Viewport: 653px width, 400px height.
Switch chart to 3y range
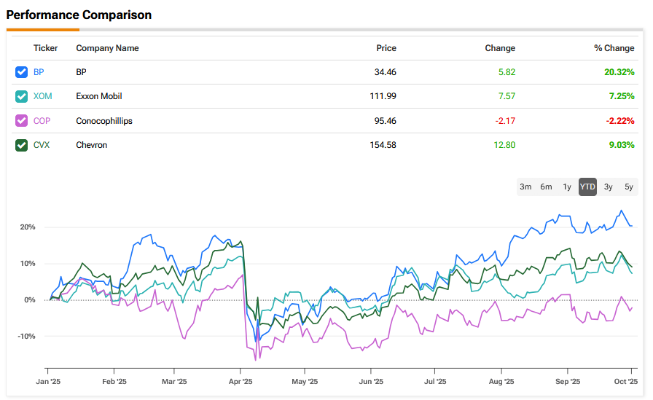[x=609, y=187]
